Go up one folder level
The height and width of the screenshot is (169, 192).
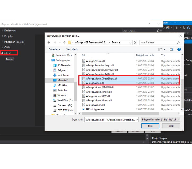click(64, 42)
